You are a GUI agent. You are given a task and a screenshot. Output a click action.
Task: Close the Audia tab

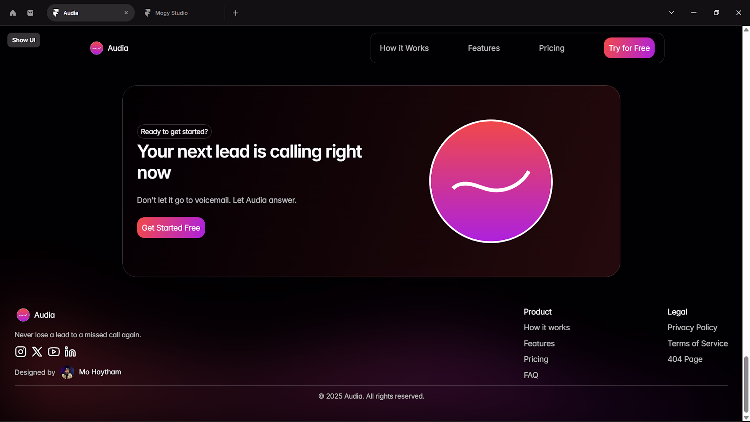(x=126, y=13)
